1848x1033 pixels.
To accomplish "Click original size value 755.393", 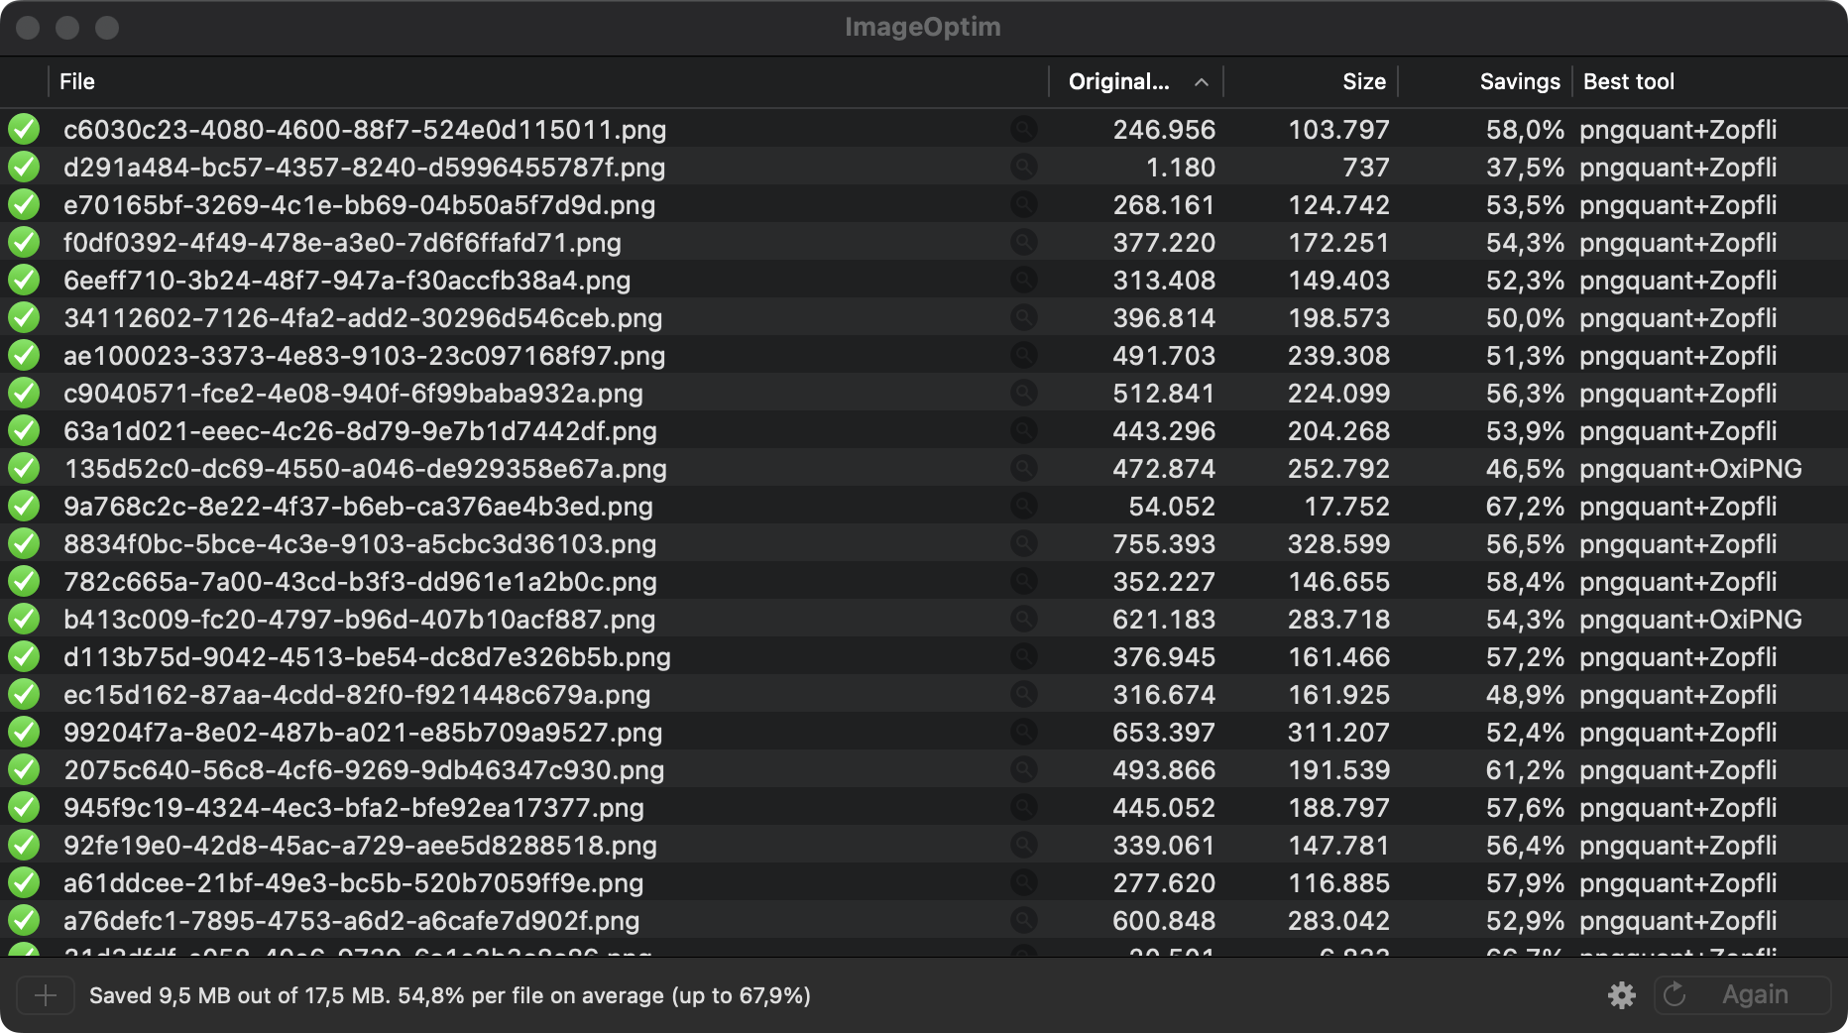I will [x=1164, y=544].
